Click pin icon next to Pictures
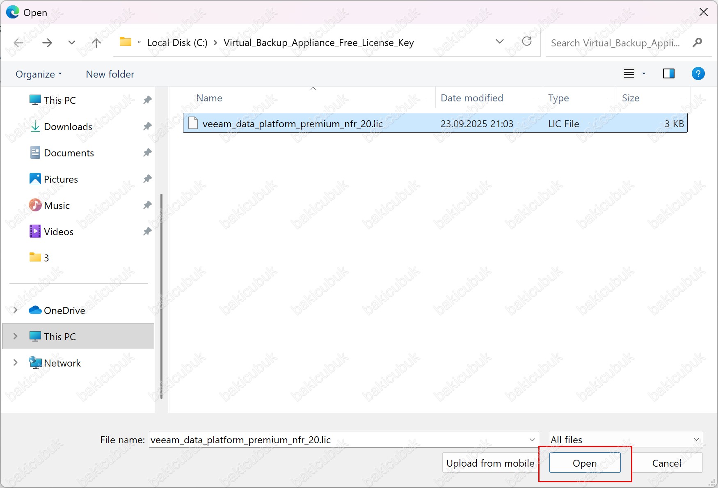The width and height of the screenshot is (718, 488). (147, 179)
